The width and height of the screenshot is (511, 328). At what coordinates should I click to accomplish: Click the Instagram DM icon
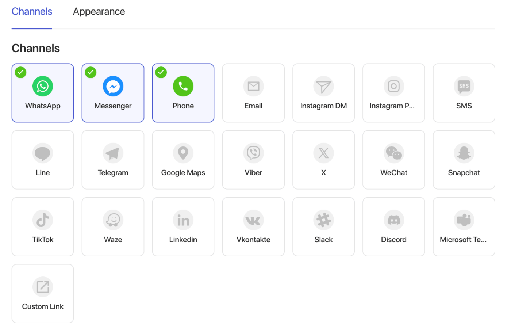[x=323, y=86]
